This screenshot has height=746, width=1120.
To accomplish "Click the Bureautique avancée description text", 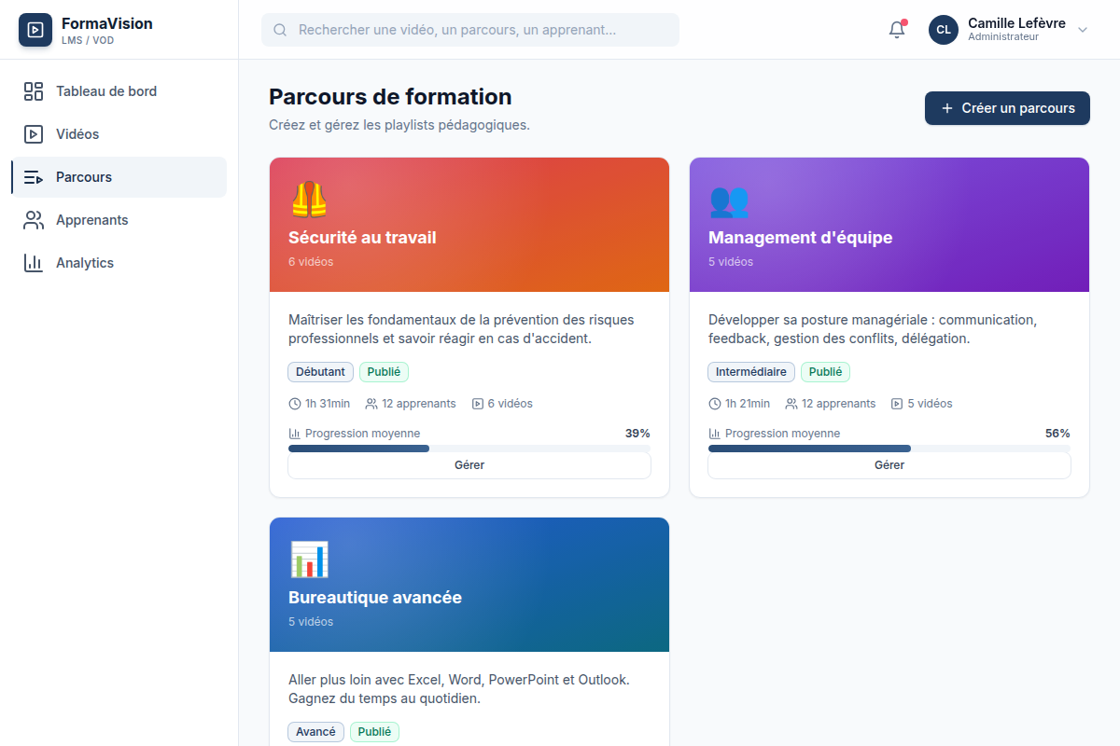I will tap(459, 689).
